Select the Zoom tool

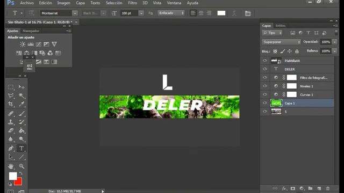21,166
